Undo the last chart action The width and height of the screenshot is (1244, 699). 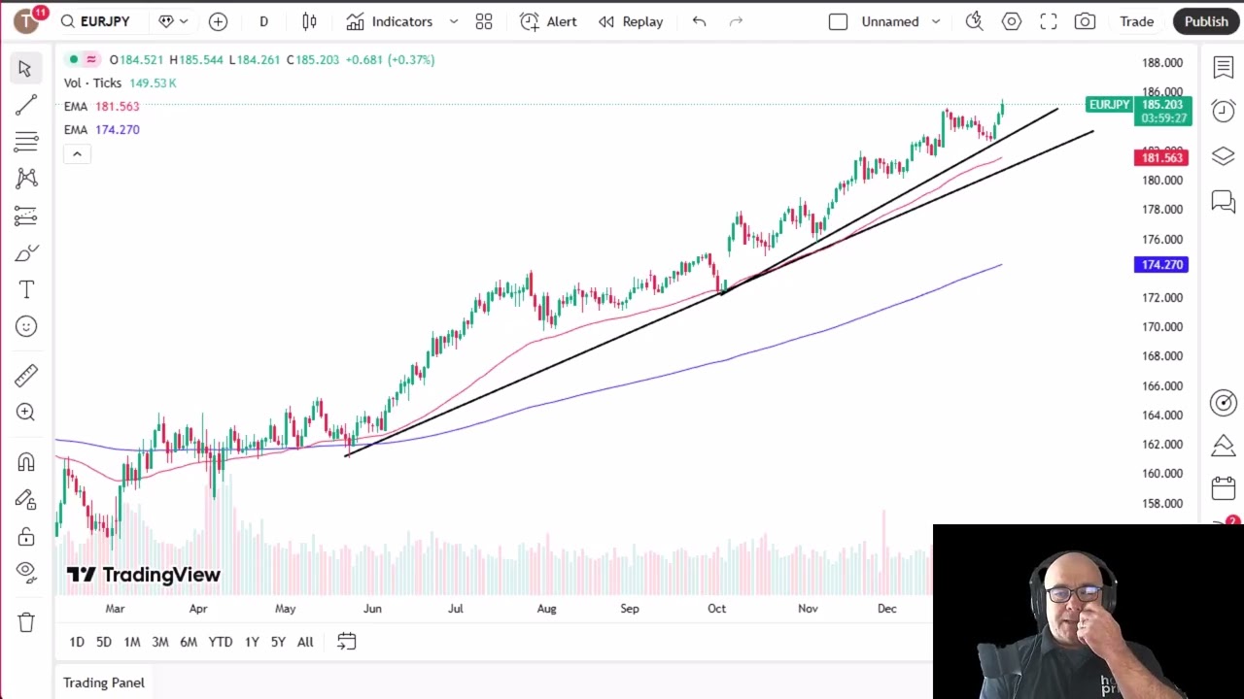tap(699, 21)
